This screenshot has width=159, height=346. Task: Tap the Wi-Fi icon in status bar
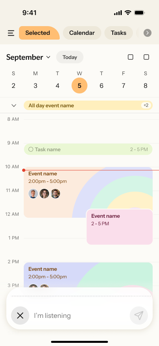click(128, 13)
